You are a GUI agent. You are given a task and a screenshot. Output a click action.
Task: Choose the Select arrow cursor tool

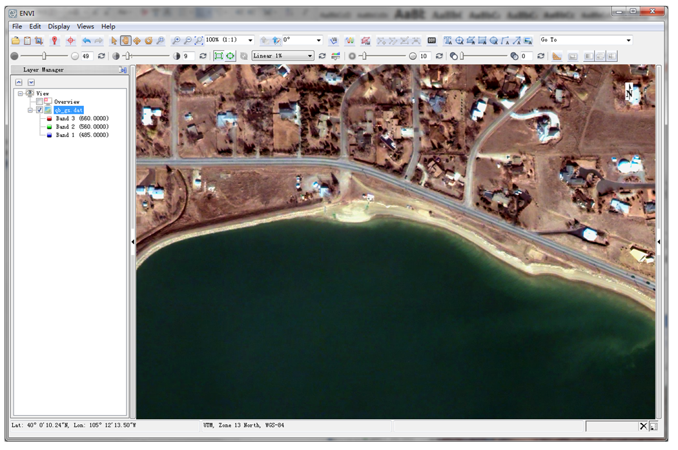114,41
